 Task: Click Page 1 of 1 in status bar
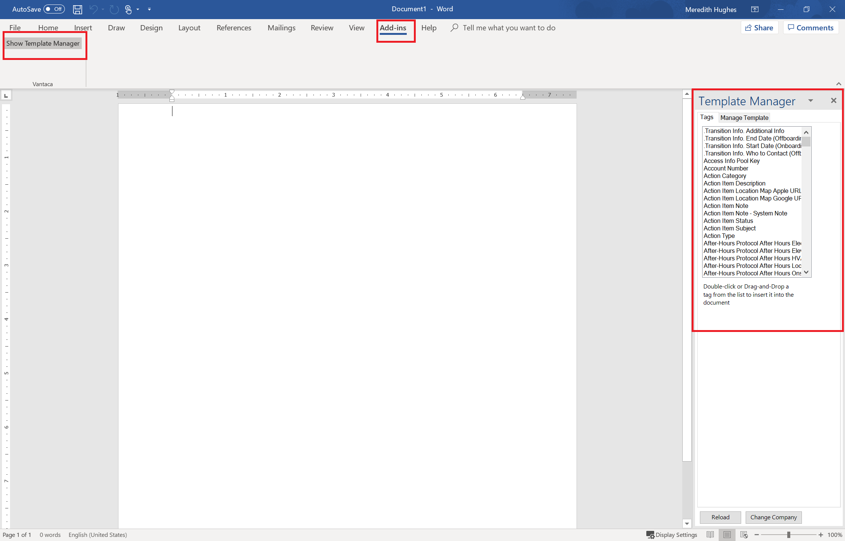click(x=17, y=535)
